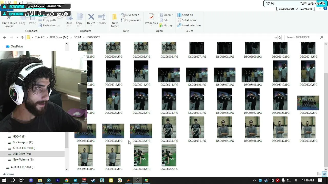Click the system clock showing 11:16 AM
328x184 pixels.
tap(308, 180)
